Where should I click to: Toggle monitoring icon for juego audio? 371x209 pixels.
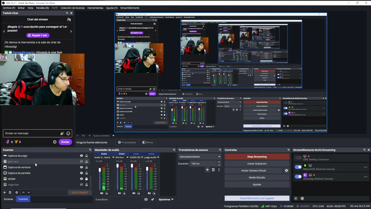click(154, 193)
